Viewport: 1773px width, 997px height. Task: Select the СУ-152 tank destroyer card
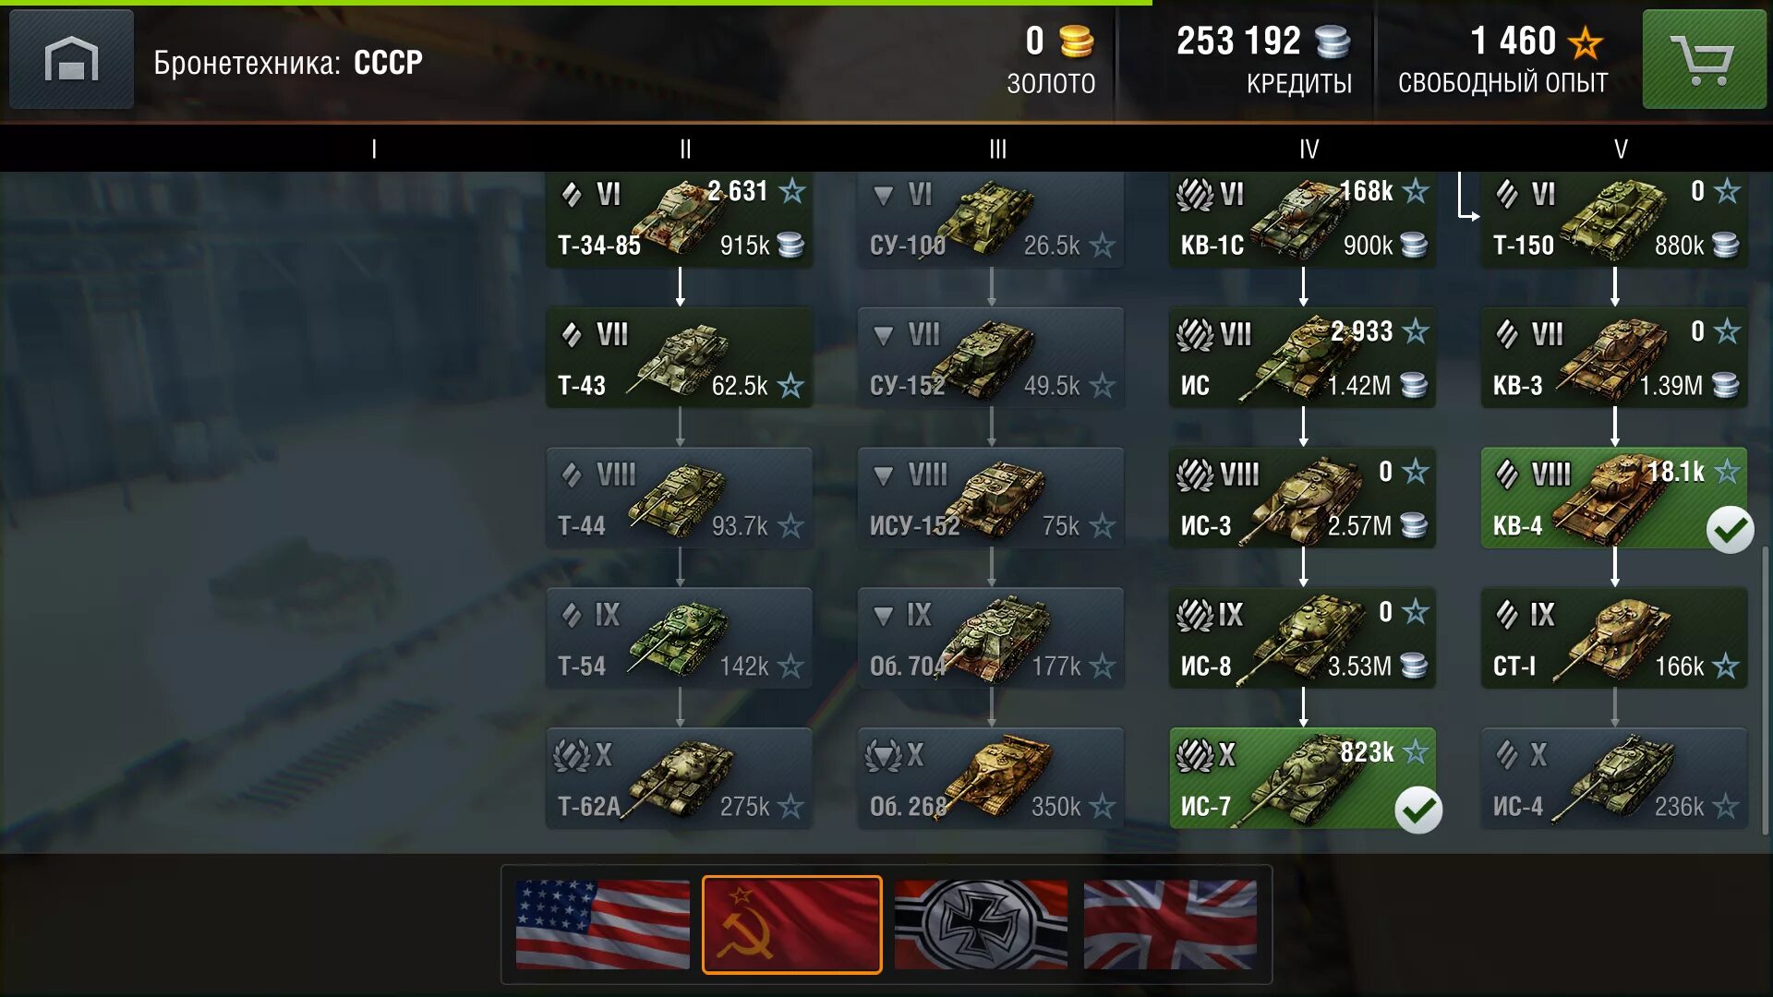click(x=991, y=359)
